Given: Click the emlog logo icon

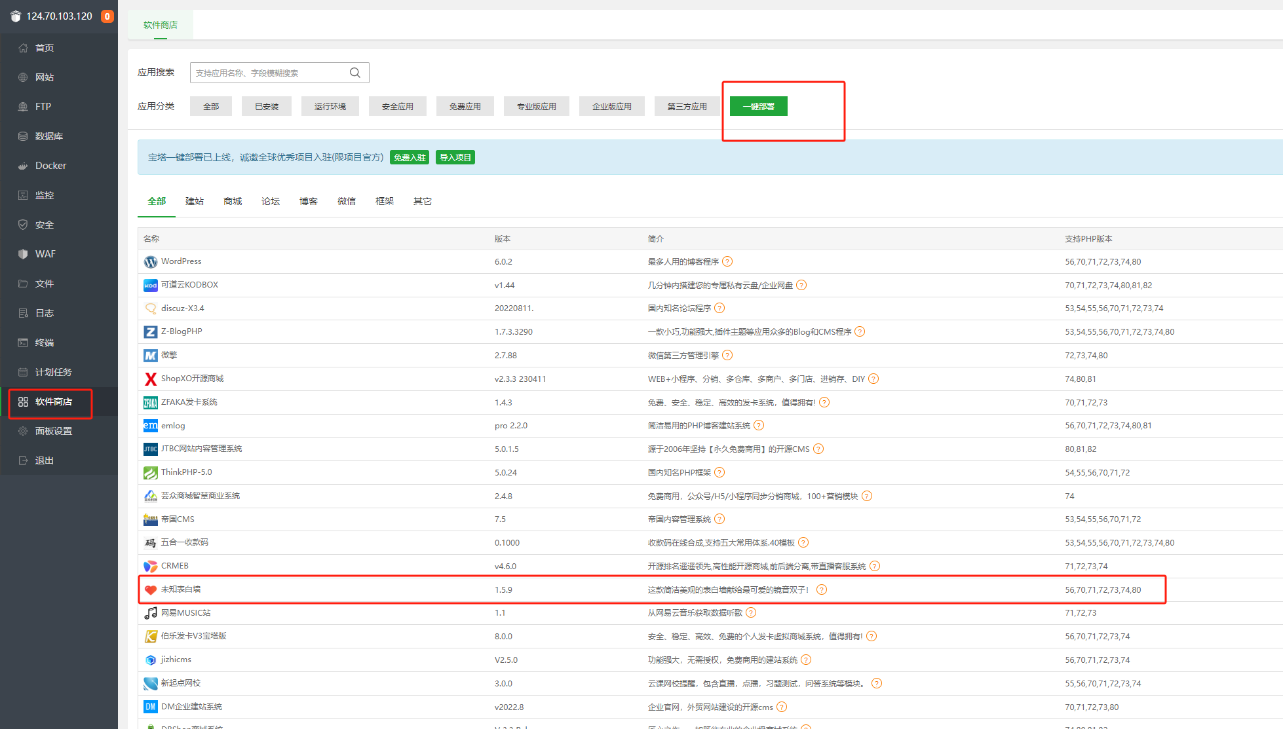Looking at the screenshot, I should (151, 426).
